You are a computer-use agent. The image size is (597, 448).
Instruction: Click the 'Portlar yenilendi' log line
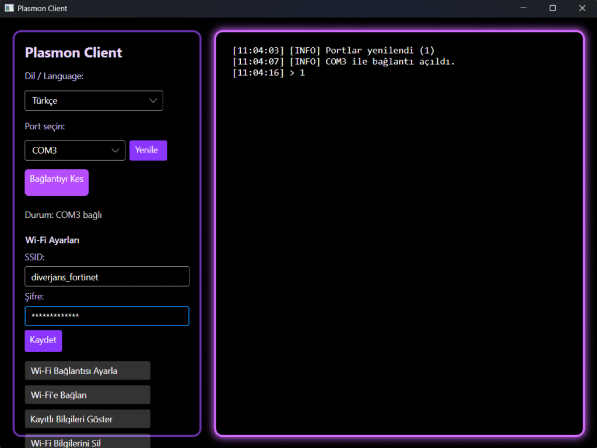[x=333, y=51]
